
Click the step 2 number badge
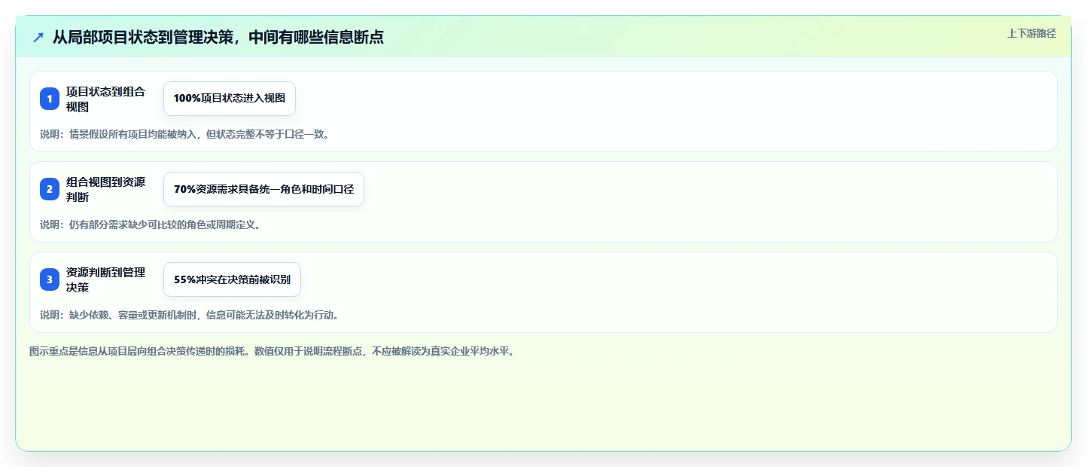[50, 189]
